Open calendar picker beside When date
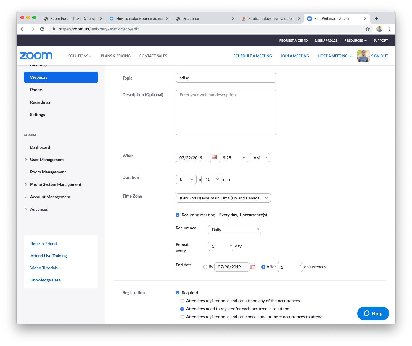 pos(215,157)
